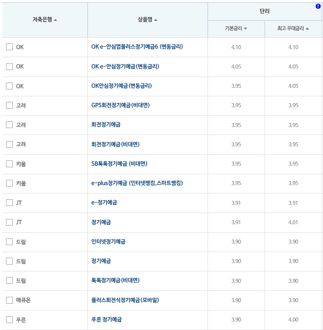Image resolution: width=323 pixels, height=330 pixels.
Task: Select checkbox for 푸른 정기예금 row
Action: (10, 320)
